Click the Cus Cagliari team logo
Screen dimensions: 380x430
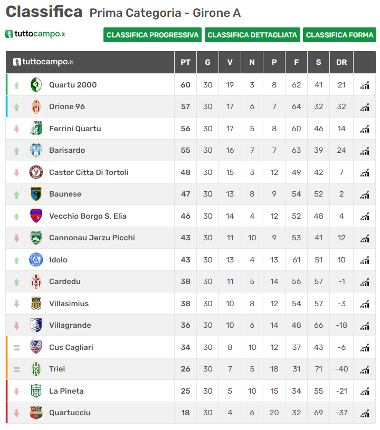click(x=36, y=347)
